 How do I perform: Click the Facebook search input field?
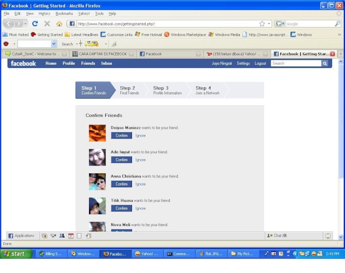[x=296, y=64]
